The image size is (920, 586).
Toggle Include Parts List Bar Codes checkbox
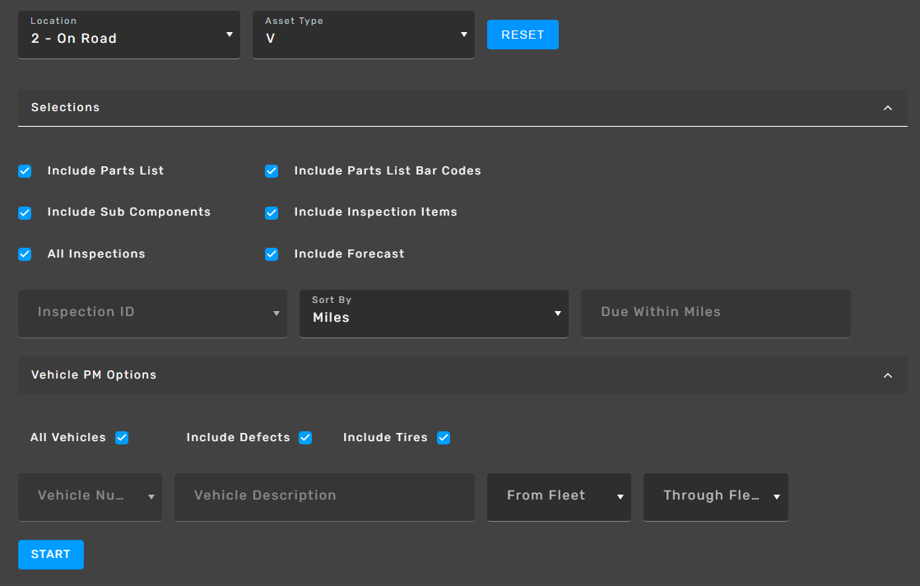pyautogui.click(x=272, y=171)
